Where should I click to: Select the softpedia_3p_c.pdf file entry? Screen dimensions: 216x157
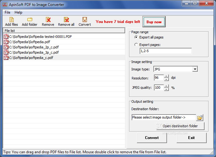[64, 52]
